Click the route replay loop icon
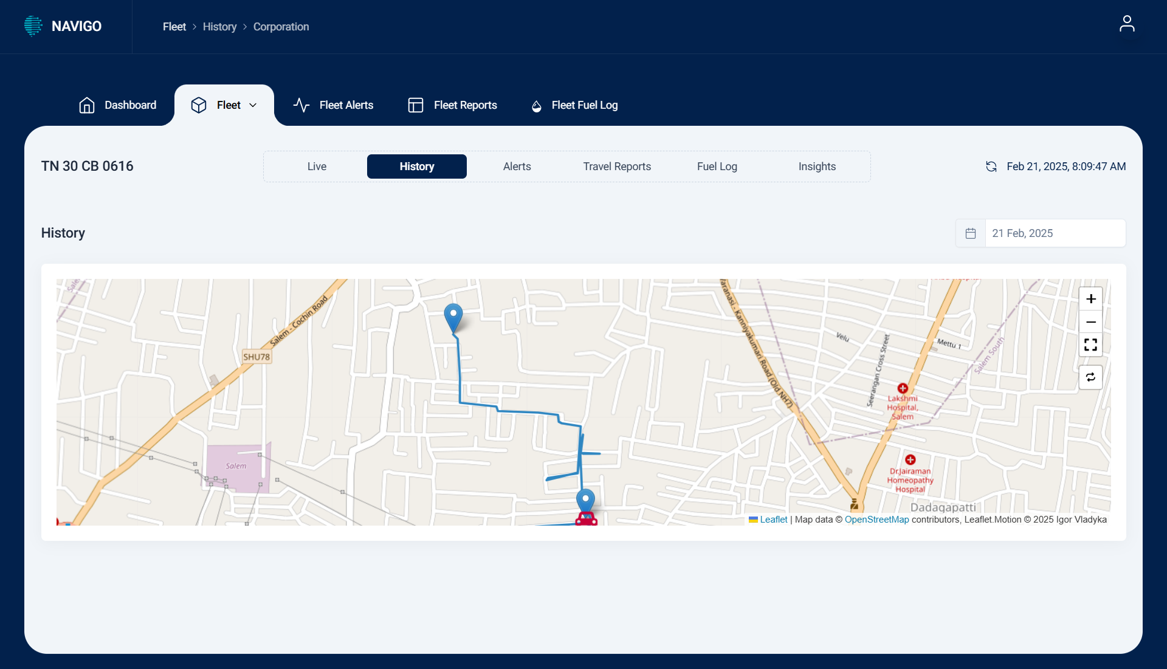 1090,377
